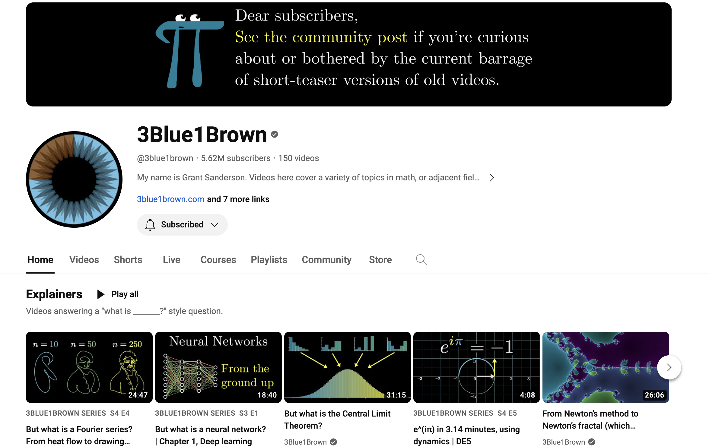Toggle subscription status via Subscribed button
This screenshot has height=447, width=709.
[x=182, y=224]
